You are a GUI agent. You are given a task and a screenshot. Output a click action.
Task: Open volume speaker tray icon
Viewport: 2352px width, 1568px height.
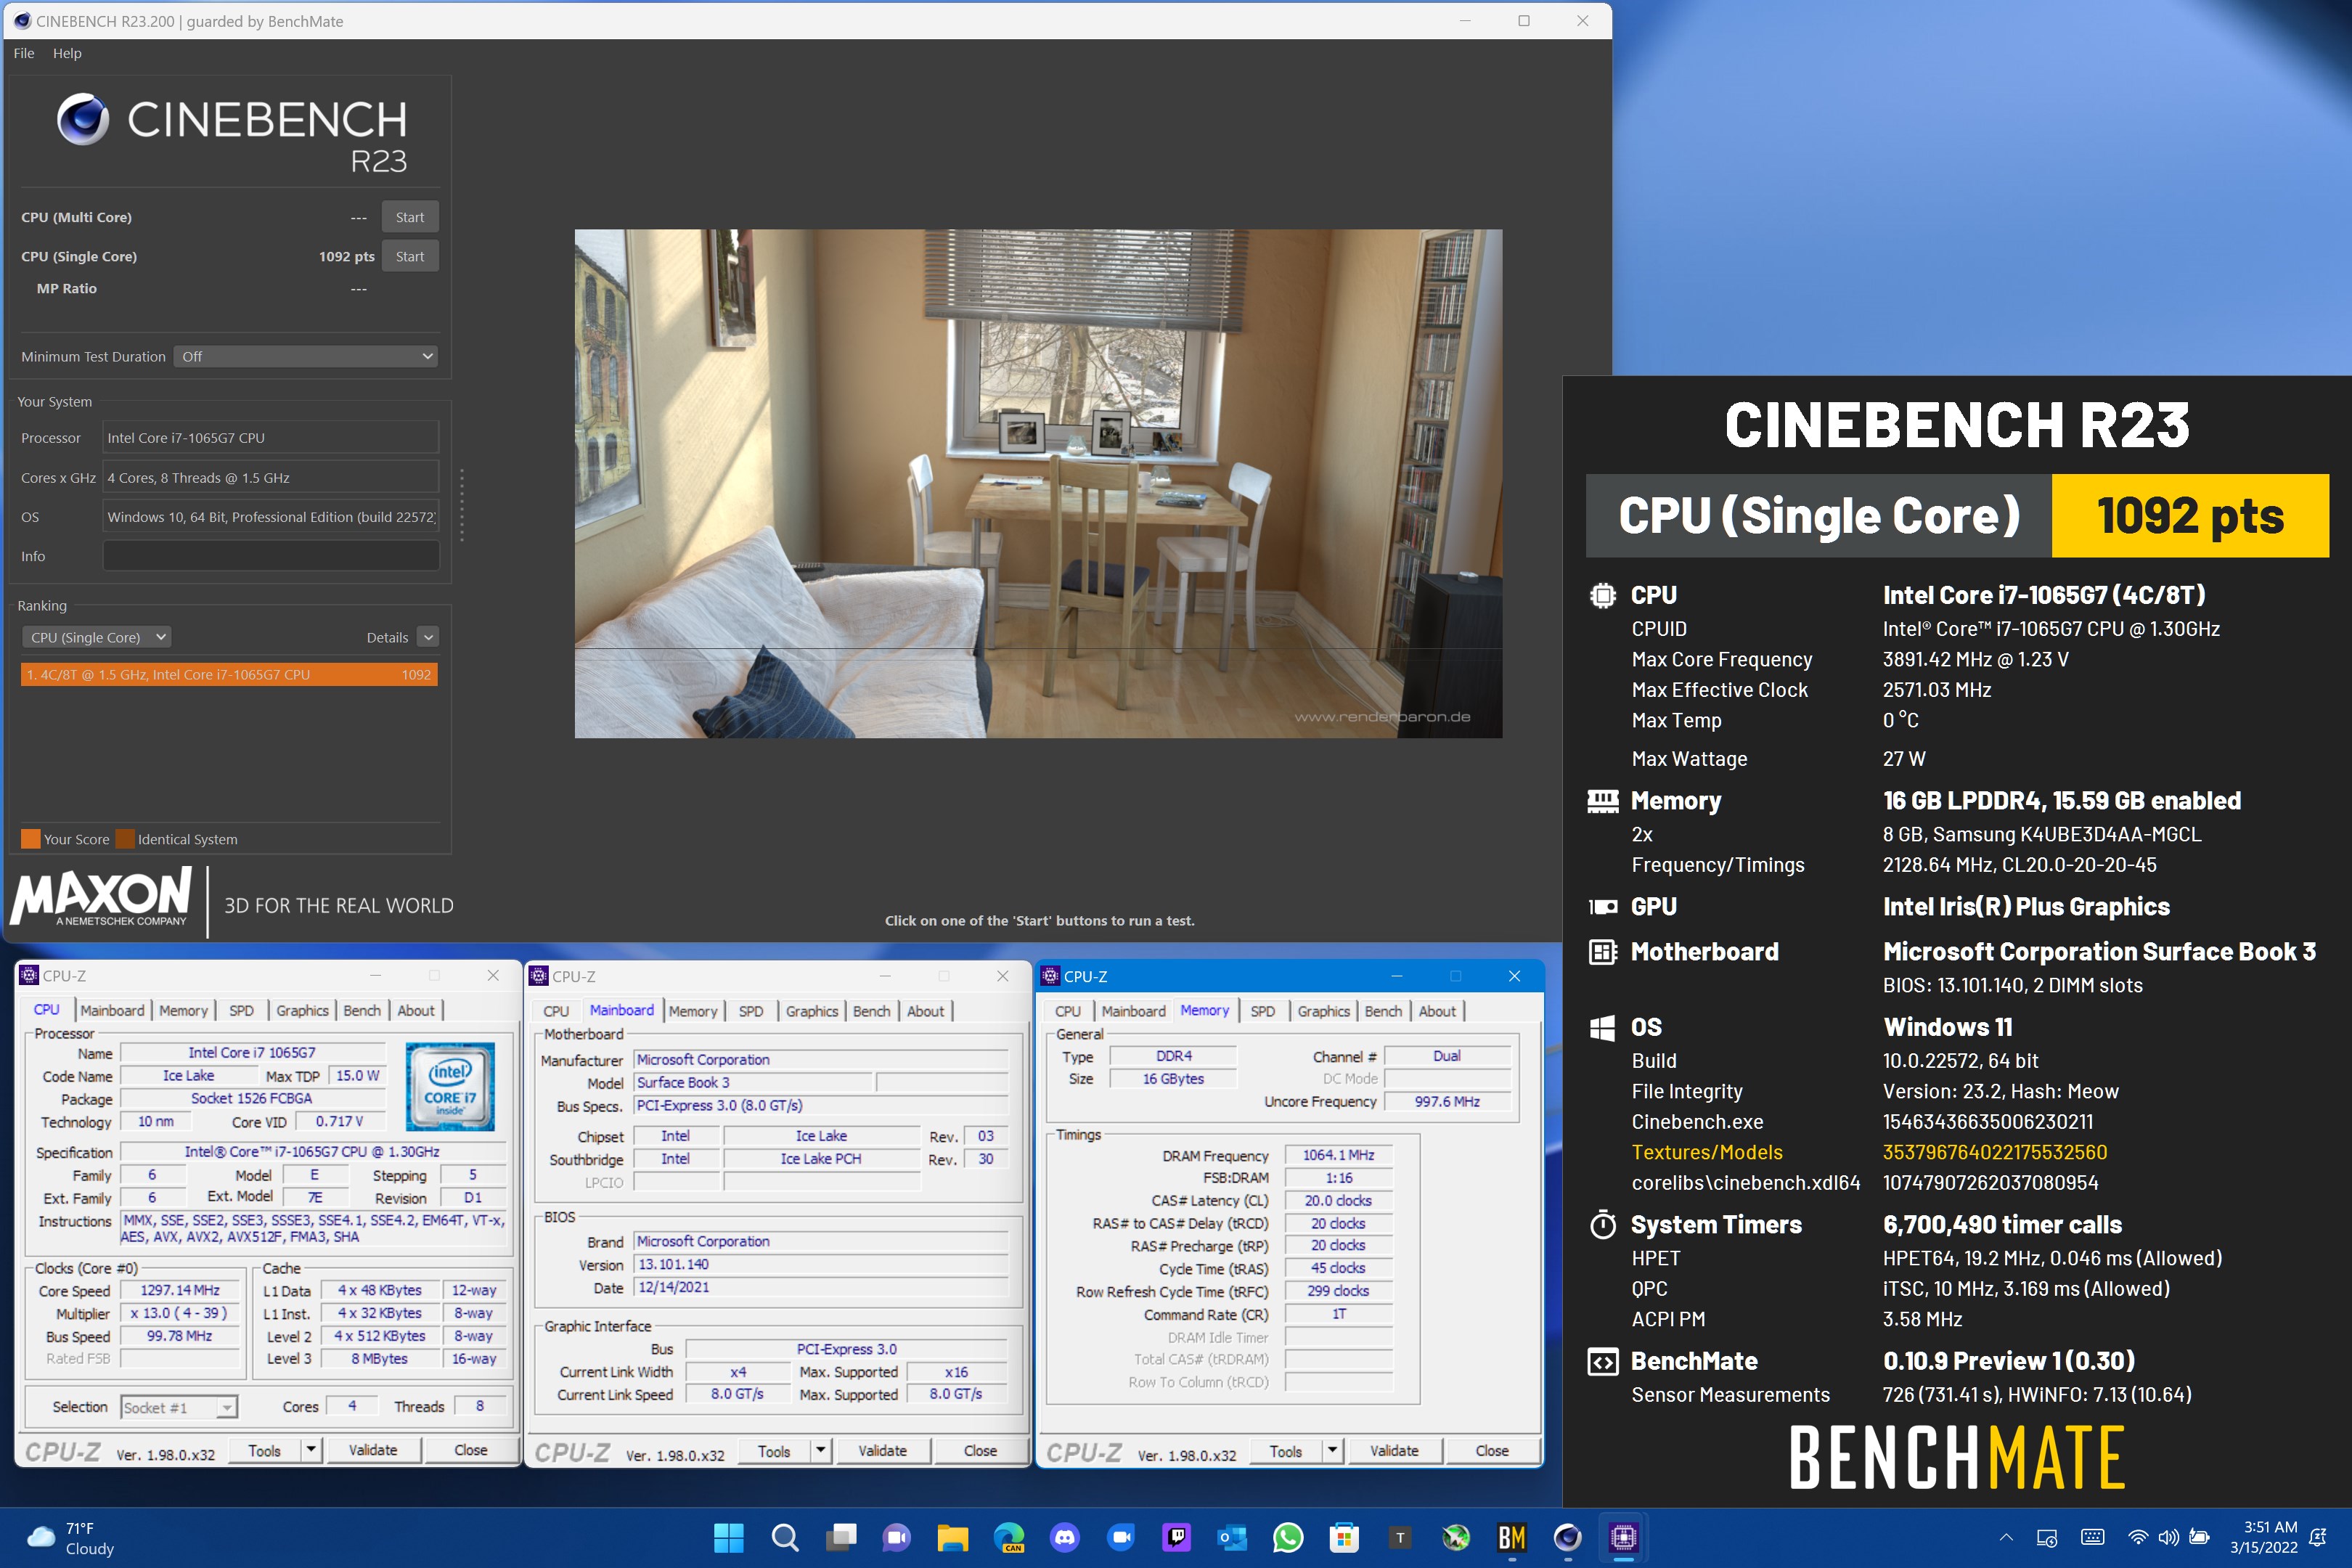pos(2168,1537)
